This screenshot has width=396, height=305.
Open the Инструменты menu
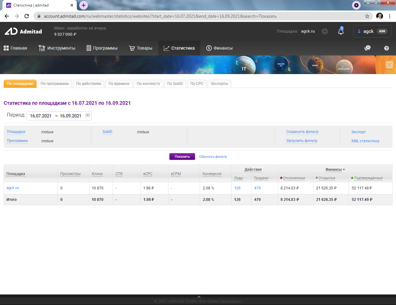click(57, 48)
